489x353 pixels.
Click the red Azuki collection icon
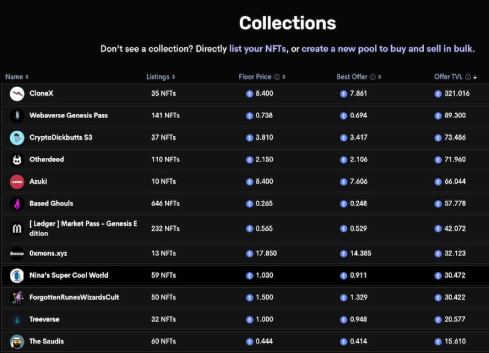click(x=17, y=181)
